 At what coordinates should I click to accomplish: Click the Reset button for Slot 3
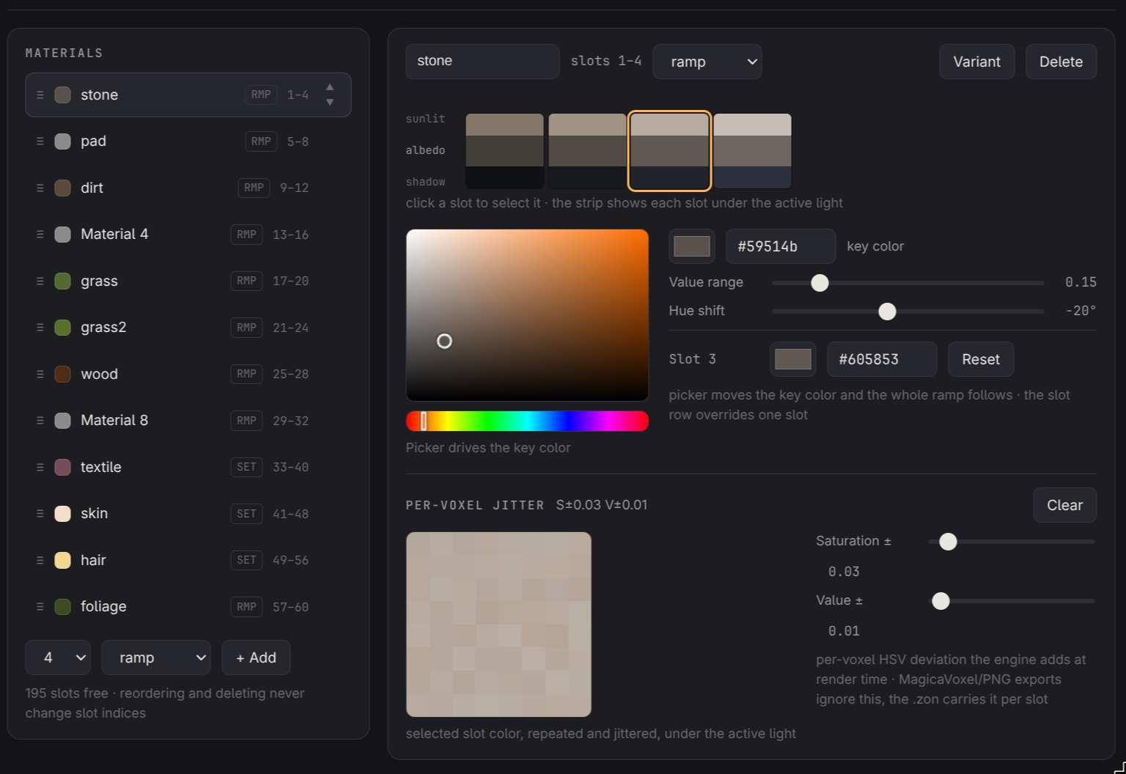point(981,359)
